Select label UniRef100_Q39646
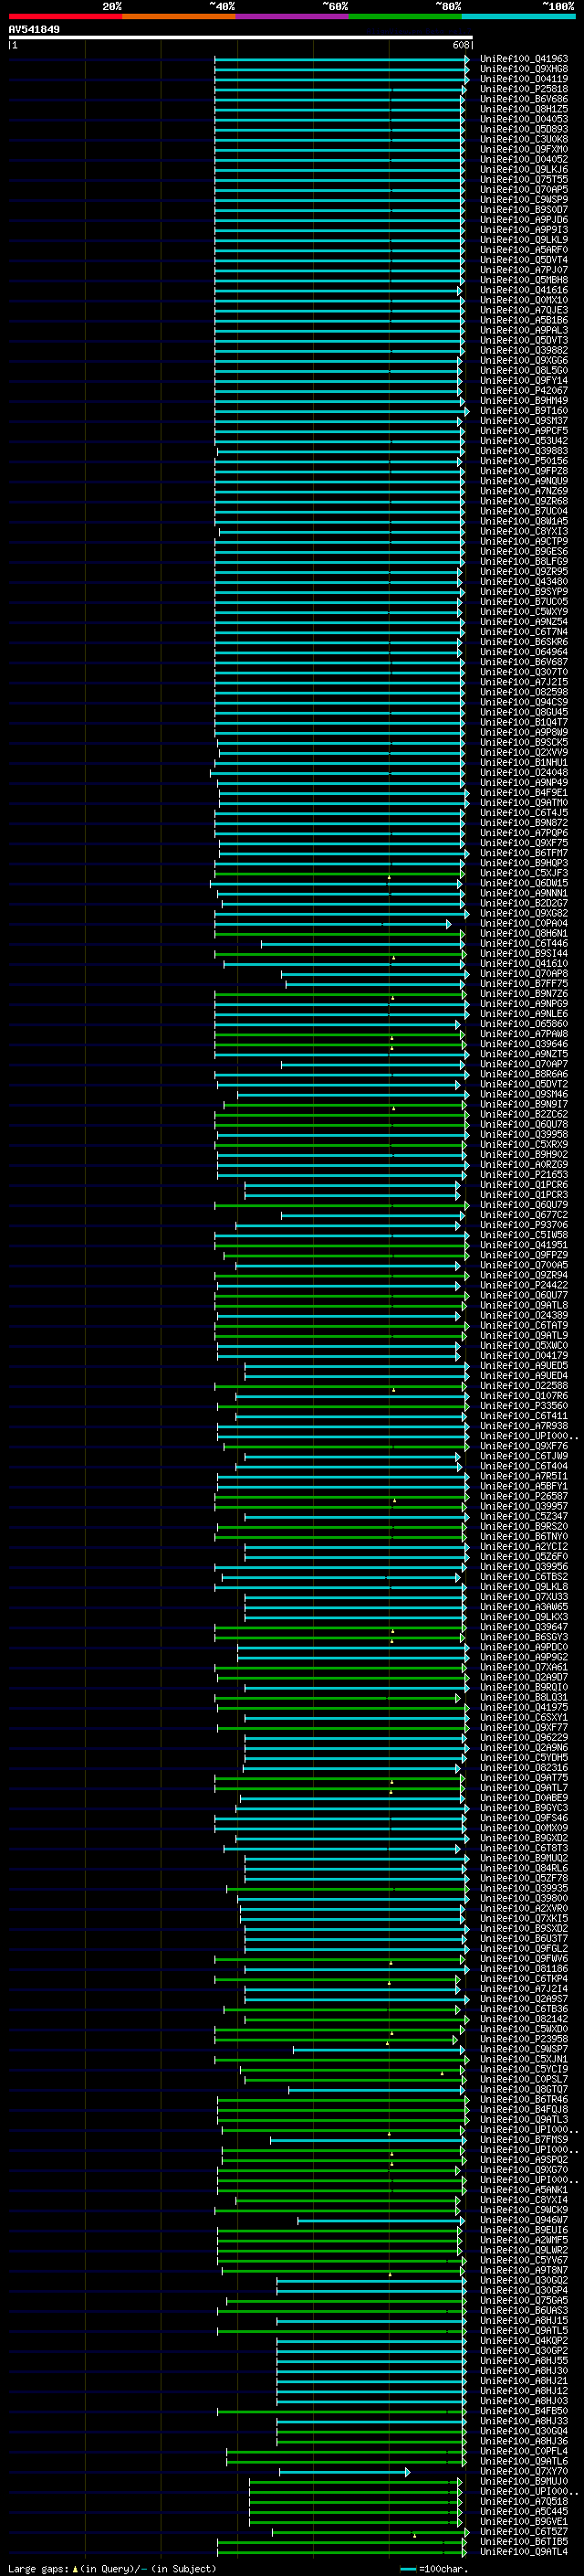 [x=524, y=1044]
